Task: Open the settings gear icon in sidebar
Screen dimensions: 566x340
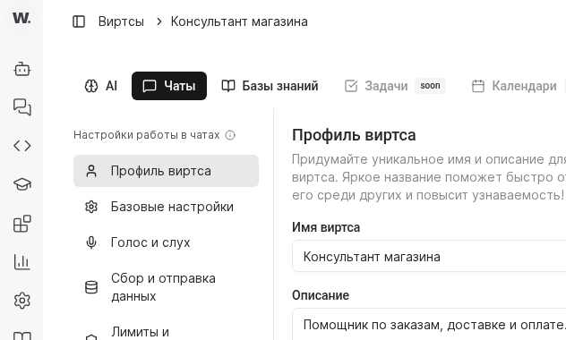Action: click(x=22, y=301)
